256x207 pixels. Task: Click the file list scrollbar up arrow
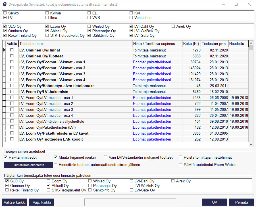click(251, 43)
